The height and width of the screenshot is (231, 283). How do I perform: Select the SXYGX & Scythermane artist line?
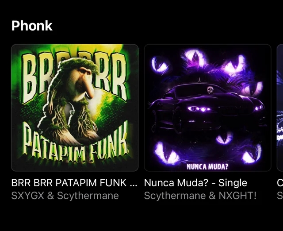point(65,196)
